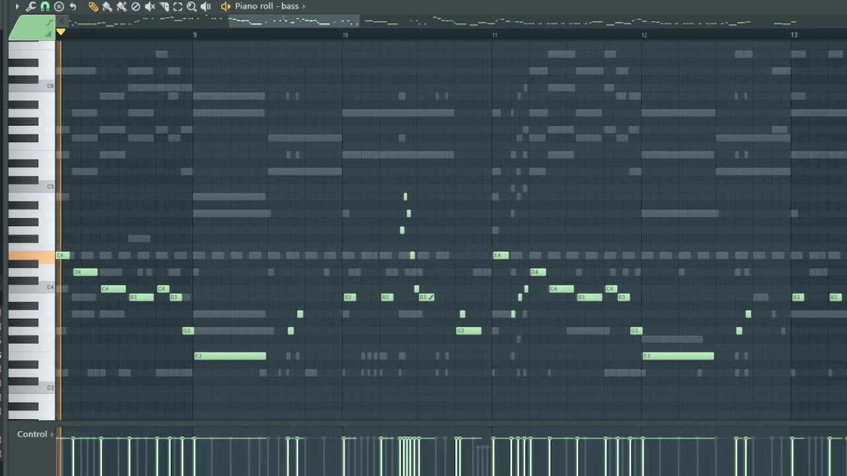The height and width of the screenshot is (476, 847).
Task: Select the Zoom magnifier tool
Action: pyautogui.click(x=191, y=7)
